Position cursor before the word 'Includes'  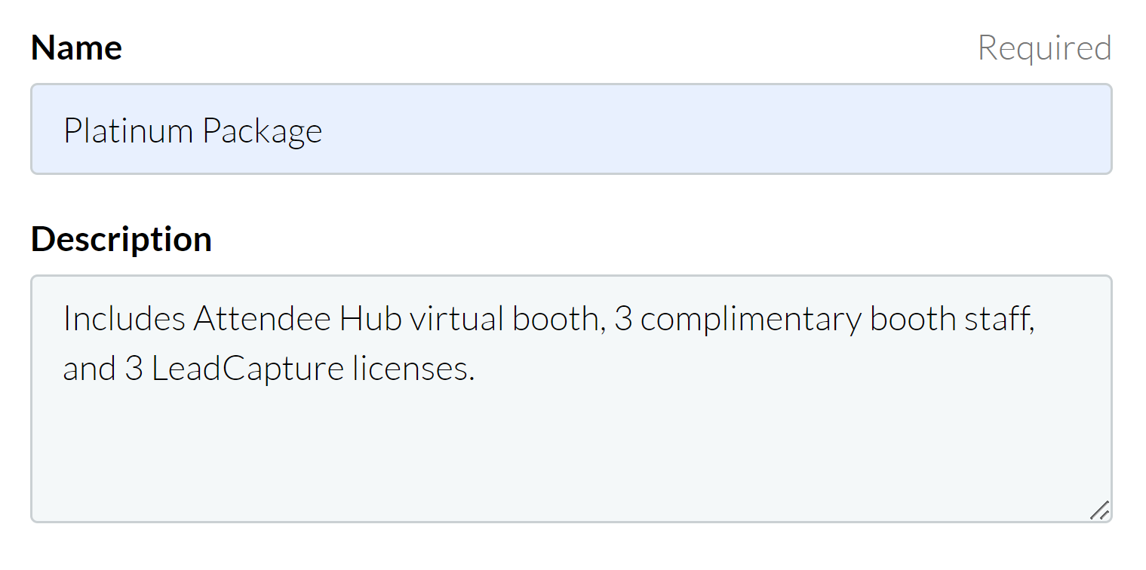tap(66, 317)
